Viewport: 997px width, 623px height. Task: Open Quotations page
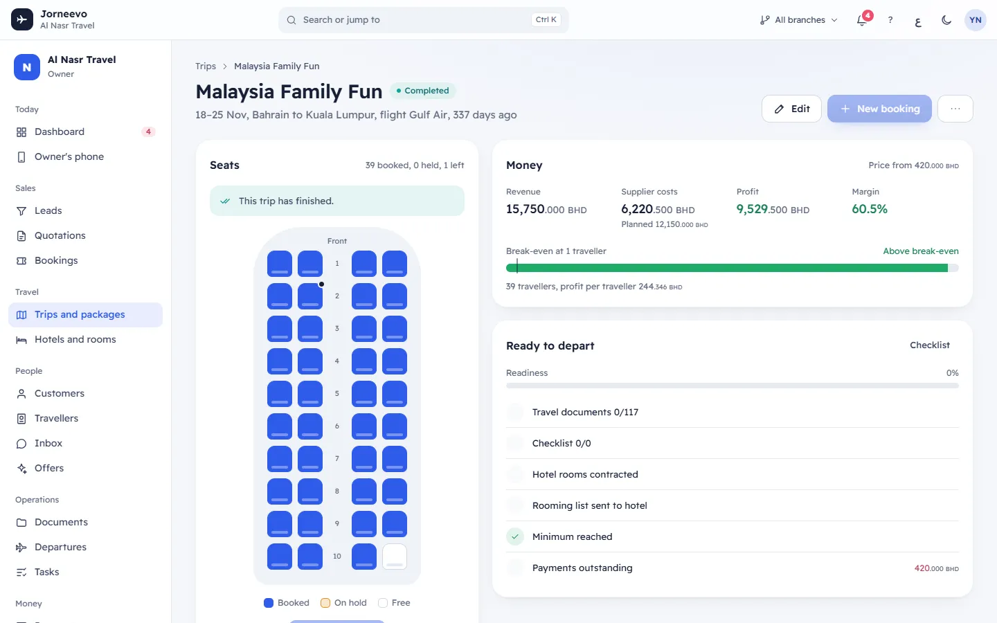tap(85, 235)
